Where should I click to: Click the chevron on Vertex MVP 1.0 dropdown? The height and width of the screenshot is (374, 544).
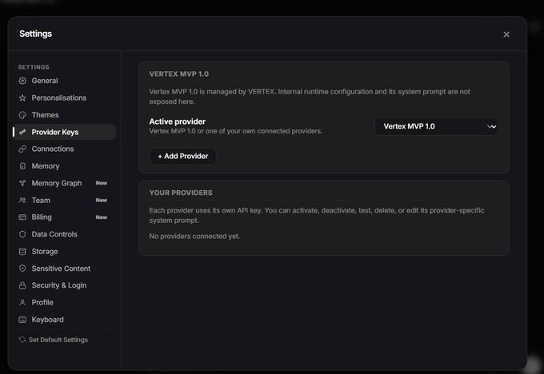492,126
